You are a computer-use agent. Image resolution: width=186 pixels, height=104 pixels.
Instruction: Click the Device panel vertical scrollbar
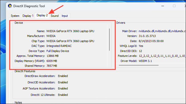coord(109,40)
